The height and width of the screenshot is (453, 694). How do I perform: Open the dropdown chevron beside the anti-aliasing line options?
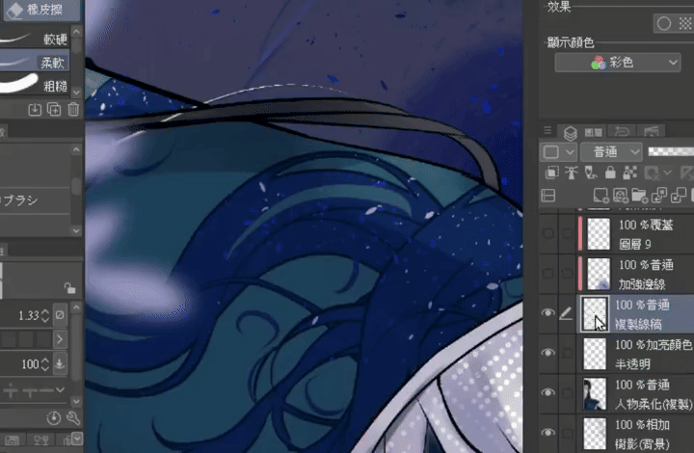[x=61, y=389]
